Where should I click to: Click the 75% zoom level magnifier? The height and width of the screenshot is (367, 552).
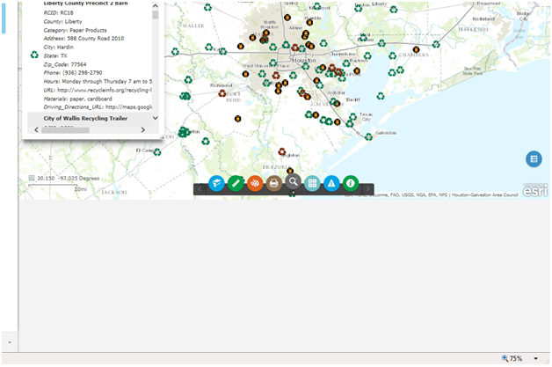(x=505, y=358)
